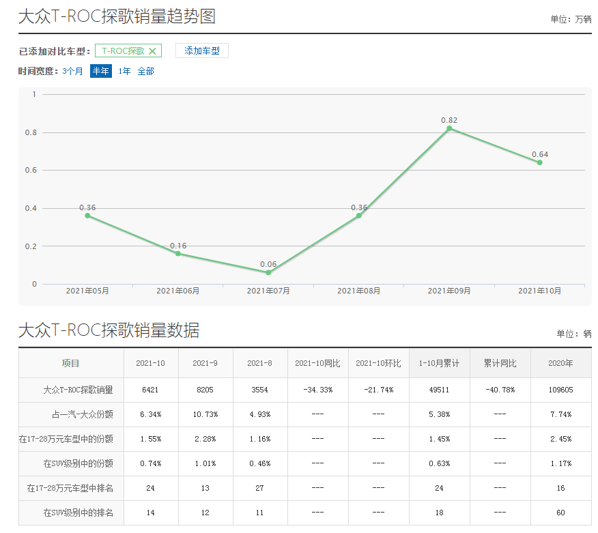Click the T-ROC探歌 comparison model tag

tap(128, 51)
